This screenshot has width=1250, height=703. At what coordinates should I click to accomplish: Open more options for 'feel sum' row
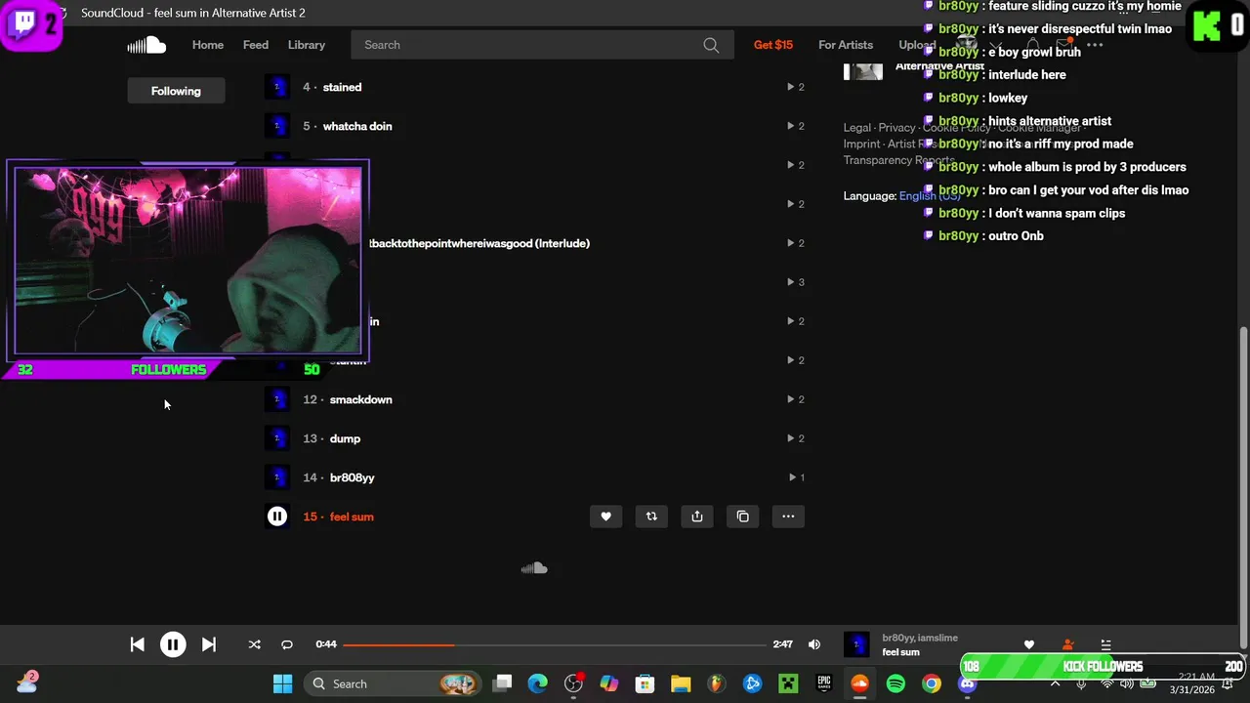point(788,517)
